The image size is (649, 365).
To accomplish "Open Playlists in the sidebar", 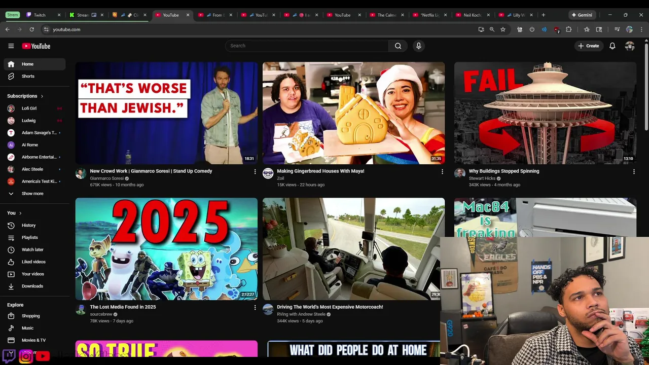I will 34,237.
